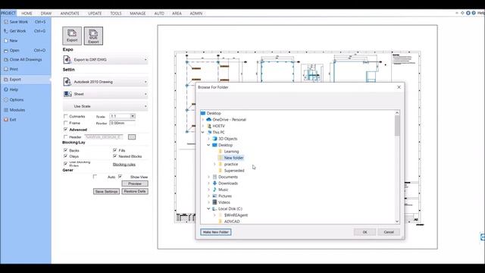Screen dimensions: 485x273
Task: Select the Superseded folder in tree
Action: tap(234, 171)
